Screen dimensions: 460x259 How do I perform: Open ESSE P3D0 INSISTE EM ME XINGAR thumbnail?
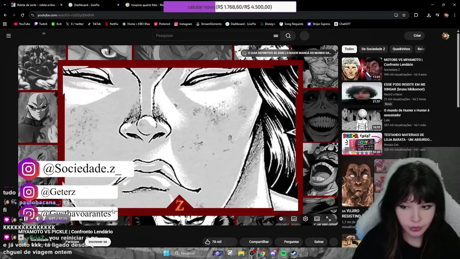click(x=362, y=94)
